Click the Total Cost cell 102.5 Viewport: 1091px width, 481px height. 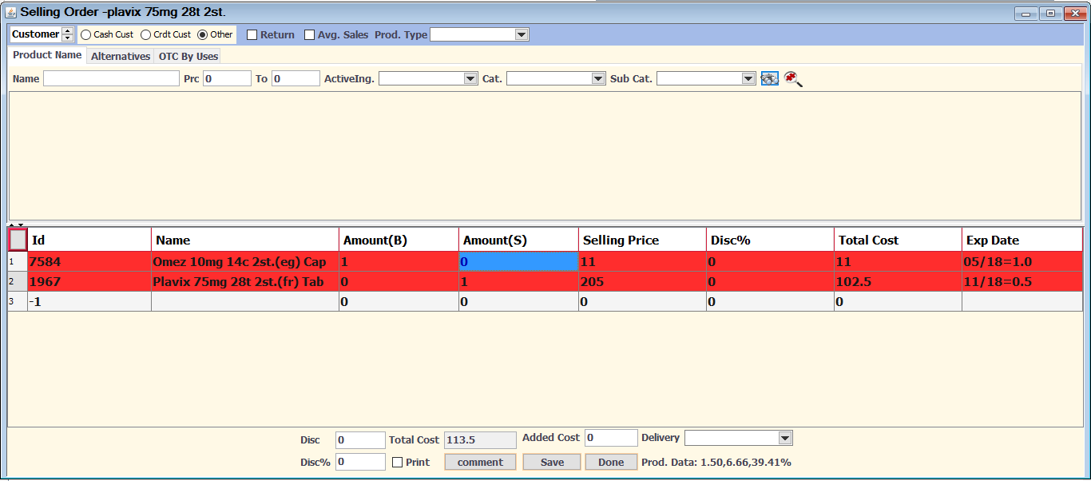click(x=899, y=281)
